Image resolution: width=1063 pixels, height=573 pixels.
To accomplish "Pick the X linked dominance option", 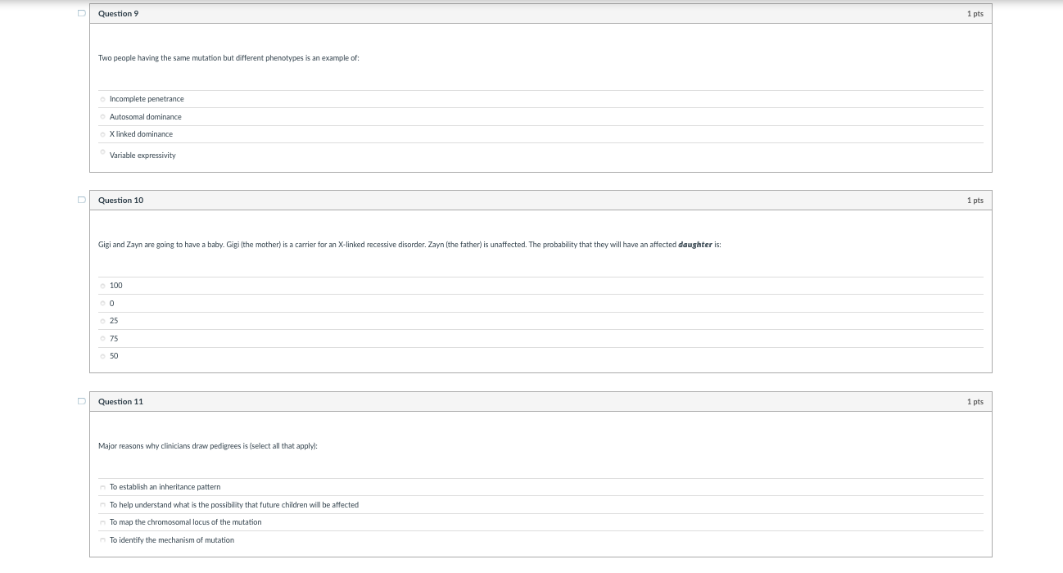I will tap(103, 134).
